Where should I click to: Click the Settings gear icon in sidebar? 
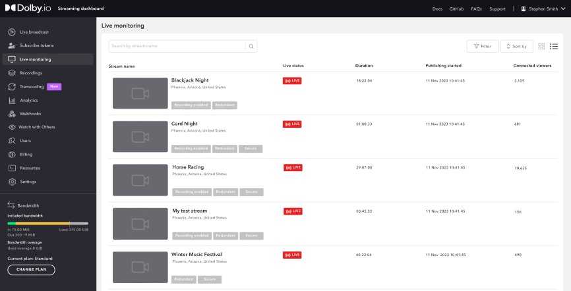click(12, 182)
